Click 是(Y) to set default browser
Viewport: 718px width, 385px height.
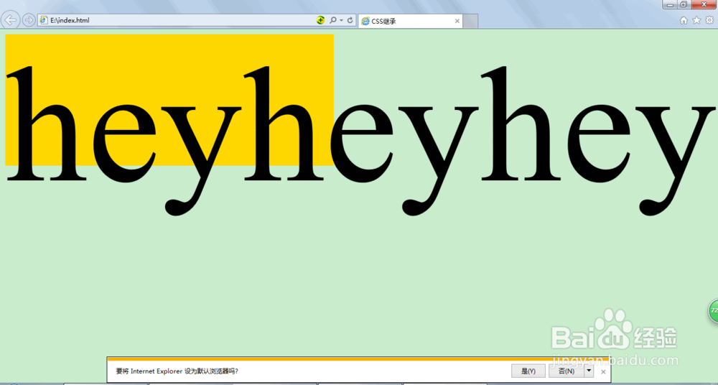[528, 371]
